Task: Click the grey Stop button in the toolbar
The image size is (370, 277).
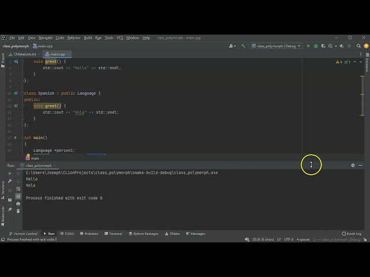Action: click(349, 46)
